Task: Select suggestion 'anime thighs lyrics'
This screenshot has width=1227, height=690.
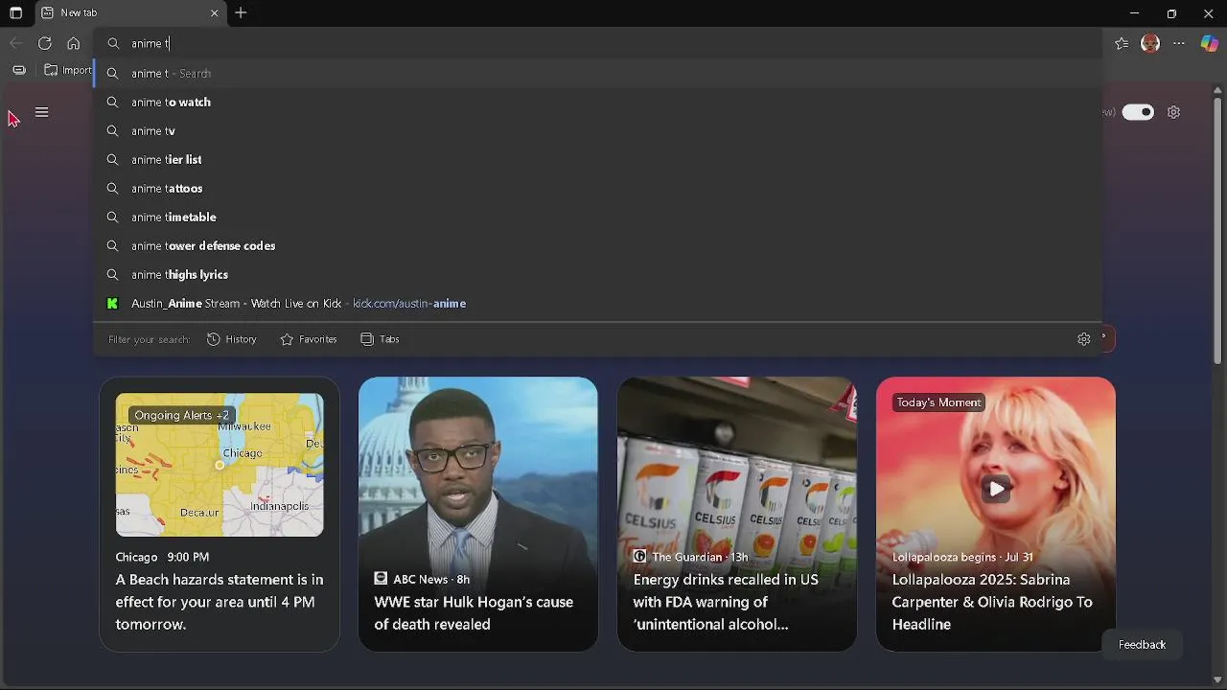Action: (x=597, y=275)
